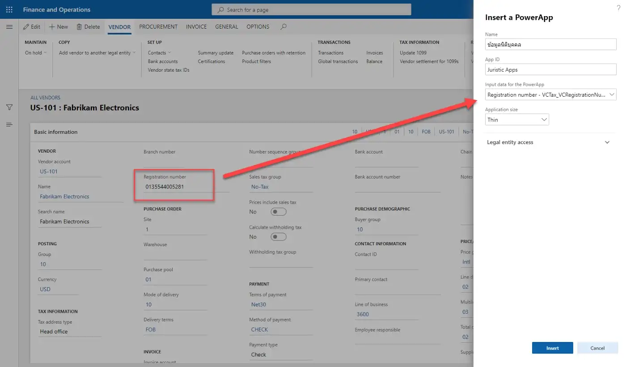Open the Buyer group value 10
This screenshot has width=626, height=367.
click(x=360, y=230)
